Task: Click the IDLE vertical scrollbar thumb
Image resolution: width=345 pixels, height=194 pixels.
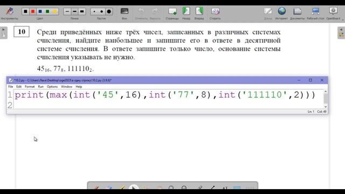Action: click(x=326, y=98)
